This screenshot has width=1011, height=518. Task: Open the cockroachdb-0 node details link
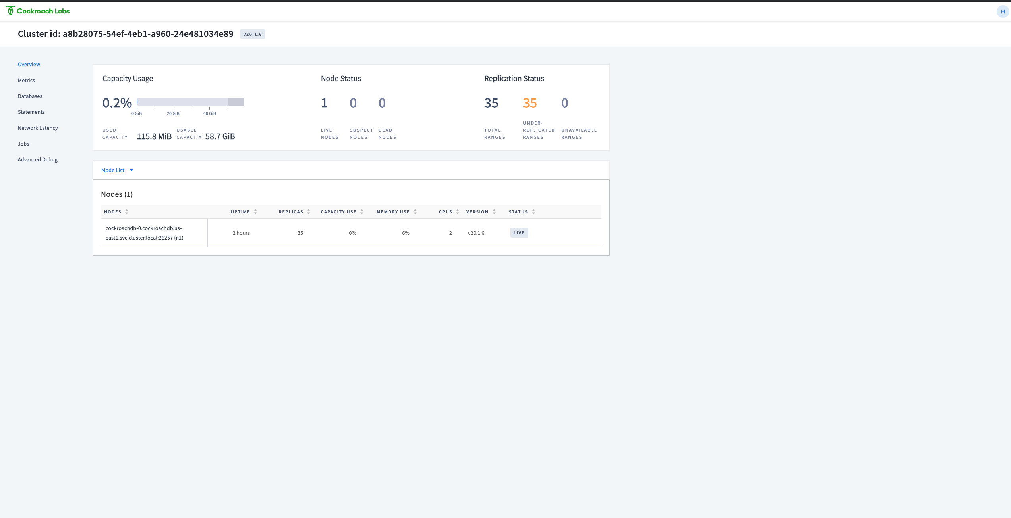coord(144,233)
